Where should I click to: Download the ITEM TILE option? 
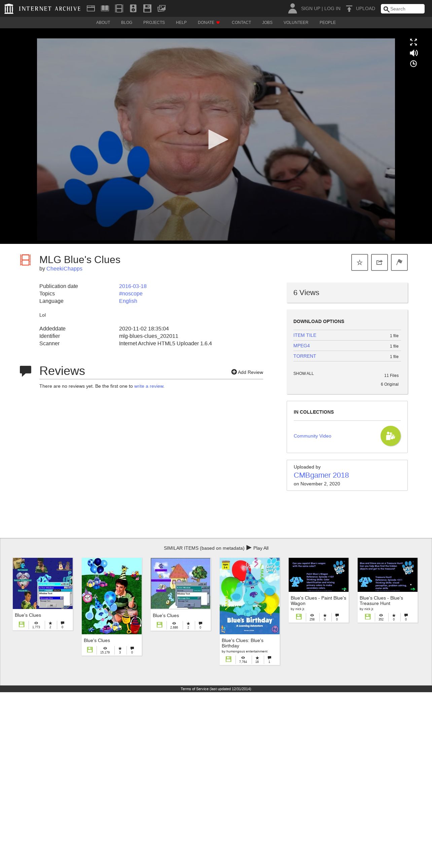[x=304, y=335]
